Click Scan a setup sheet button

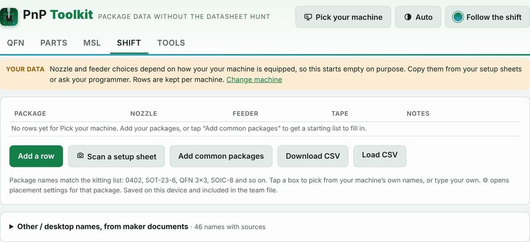116,156
